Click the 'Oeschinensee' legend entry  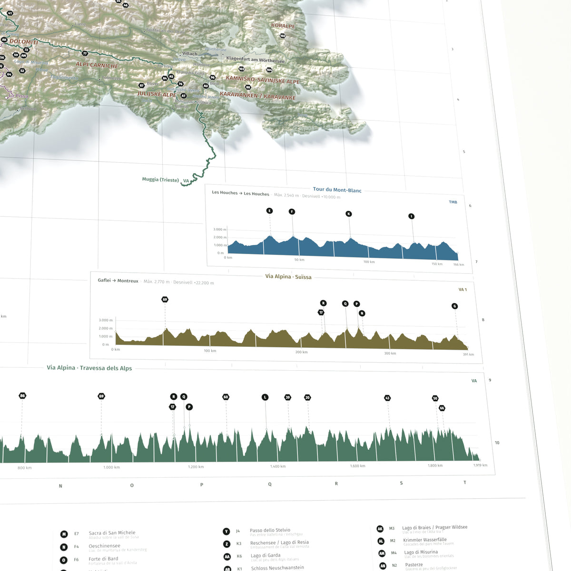104,546
